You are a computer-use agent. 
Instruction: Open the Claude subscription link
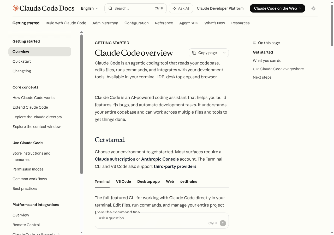click(115, 159)
